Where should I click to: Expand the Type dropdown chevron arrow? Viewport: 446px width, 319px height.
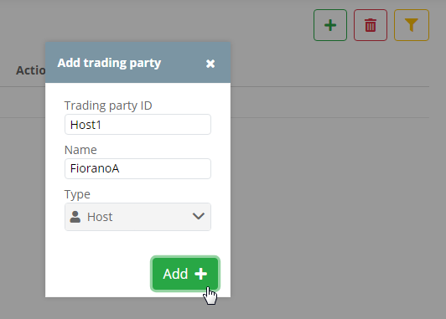(198, 216)
